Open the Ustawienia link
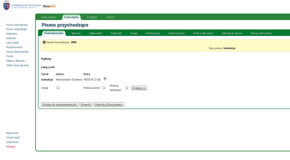290x160 pixels. coord(12,142)
